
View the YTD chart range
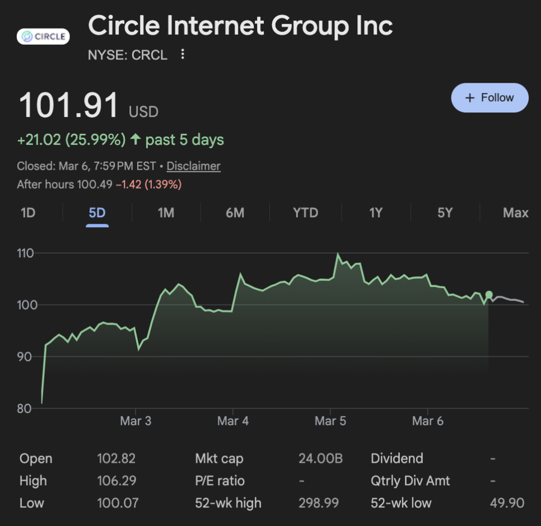305,213
